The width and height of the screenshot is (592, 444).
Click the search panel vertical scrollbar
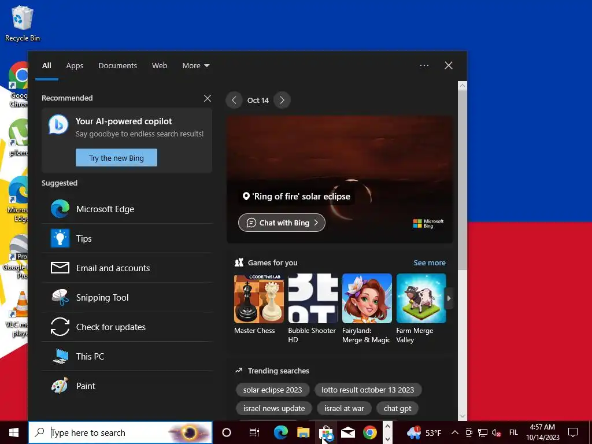pos(462,179)
